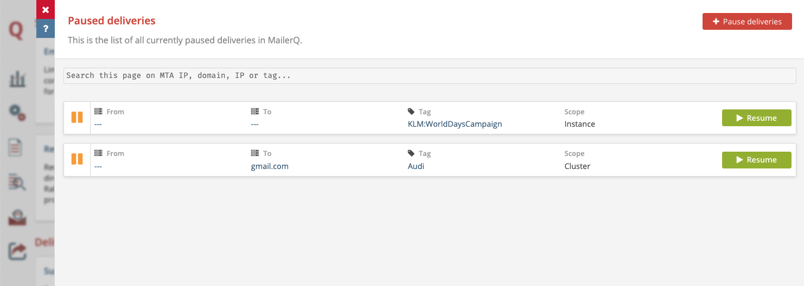Open the bar chart statistics icon

17,80
